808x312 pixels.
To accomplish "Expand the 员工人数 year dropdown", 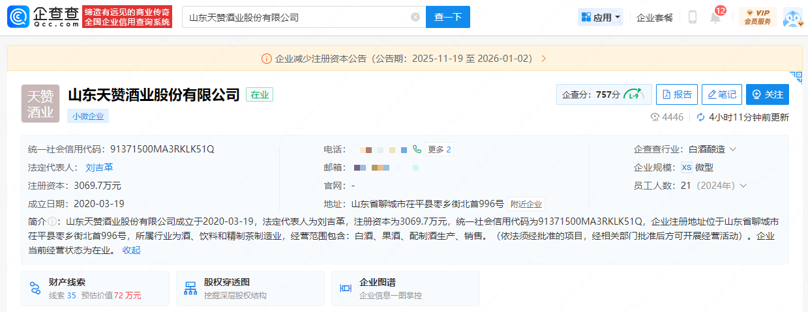I will pos(743,186).
